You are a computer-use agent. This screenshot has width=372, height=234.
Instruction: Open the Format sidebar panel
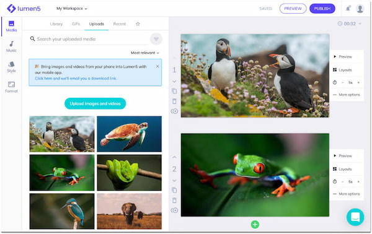coord(11,87)
